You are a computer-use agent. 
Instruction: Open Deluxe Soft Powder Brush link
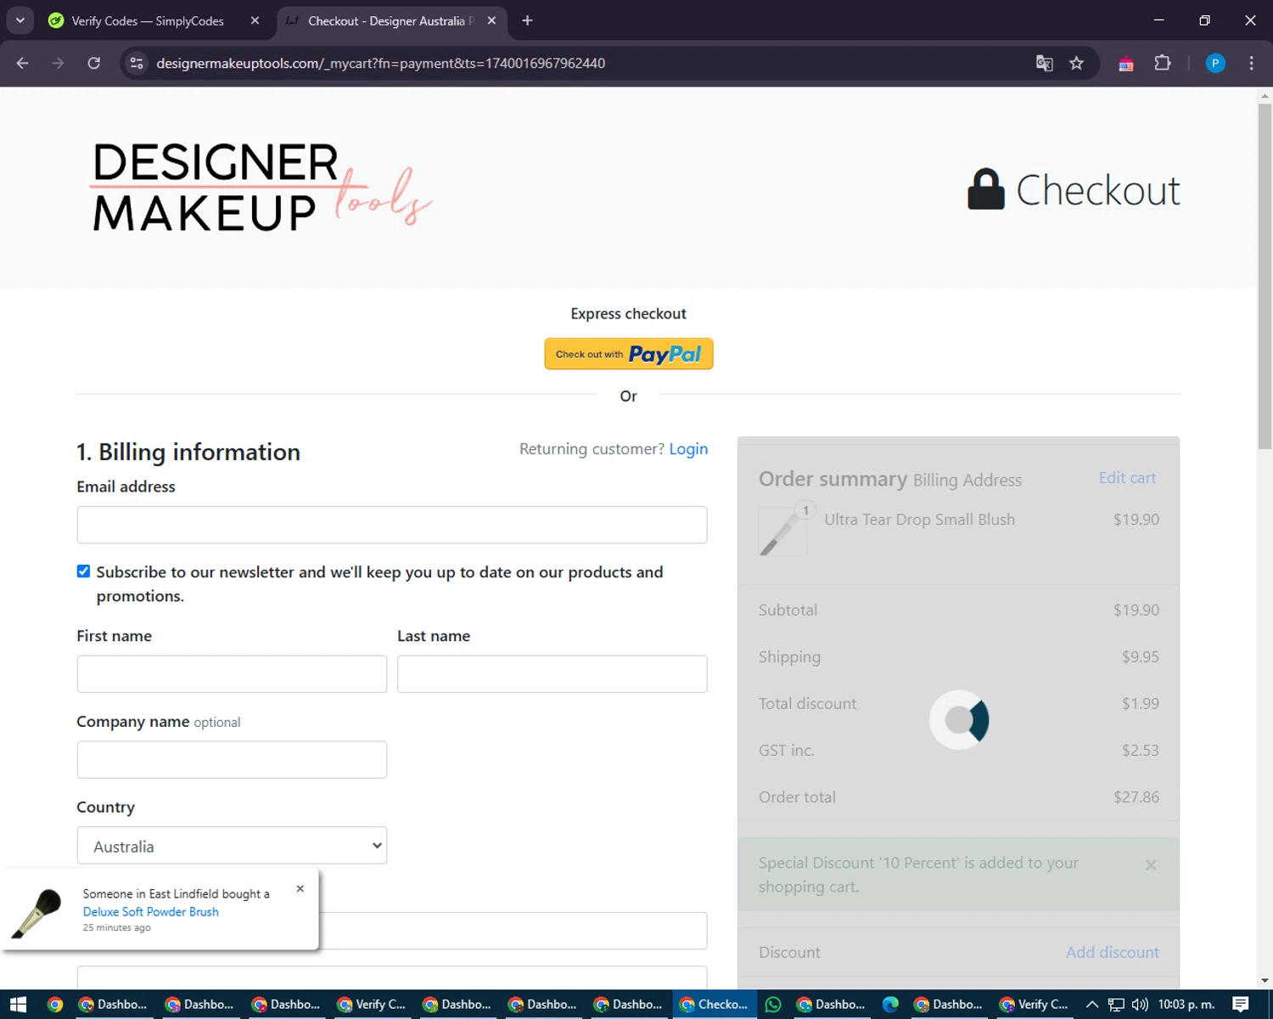coord(151,912)
